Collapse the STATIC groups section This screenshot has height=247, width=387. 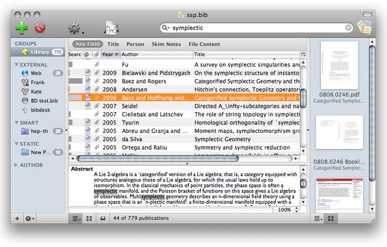(16, 144)
